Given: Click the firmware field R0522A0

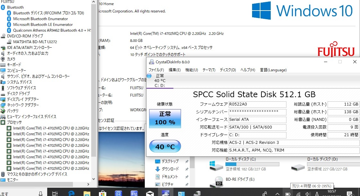Looking at the screenshot, I should point(258,104).
